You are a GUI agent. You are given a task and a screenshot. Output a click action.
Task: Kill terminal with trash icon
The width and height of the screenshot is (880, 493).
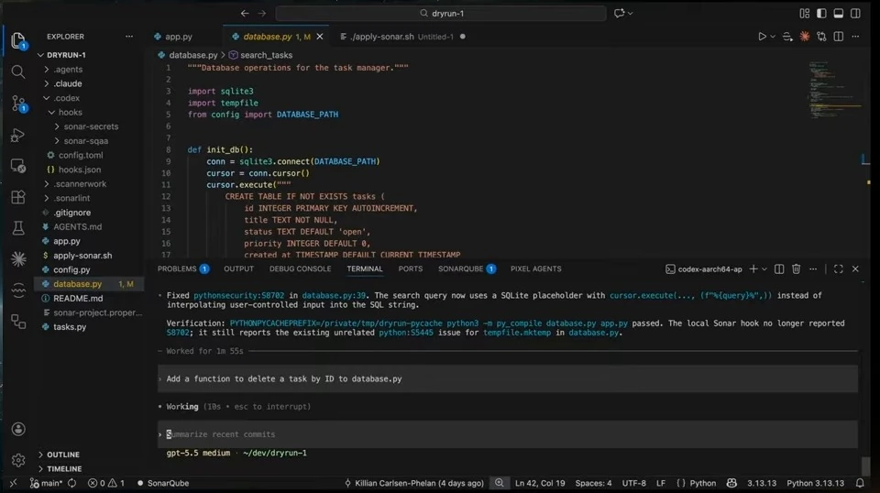[796, 268]
